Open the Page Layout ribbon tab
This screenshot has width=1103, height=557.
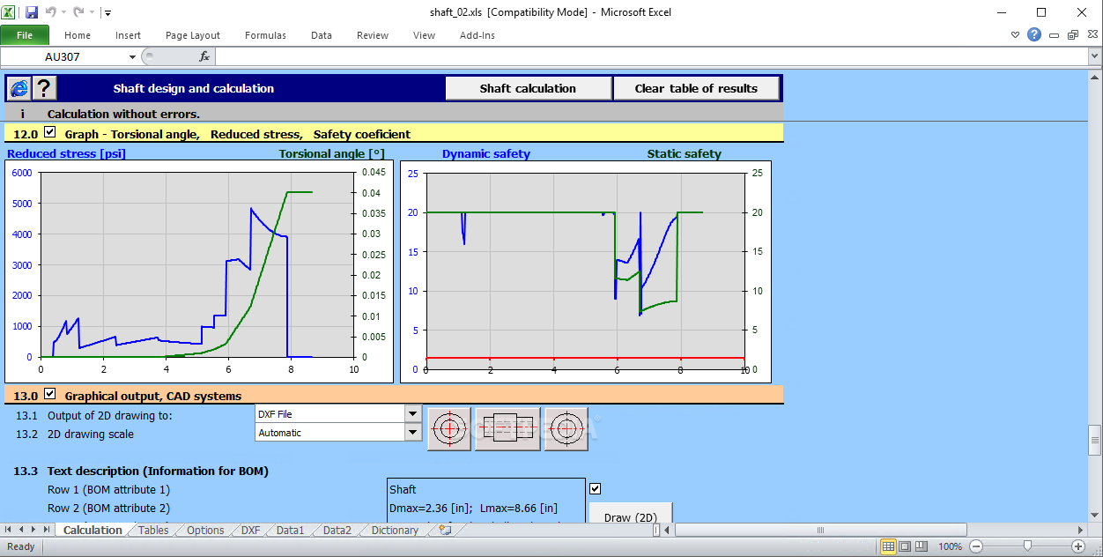coord(193,35)
